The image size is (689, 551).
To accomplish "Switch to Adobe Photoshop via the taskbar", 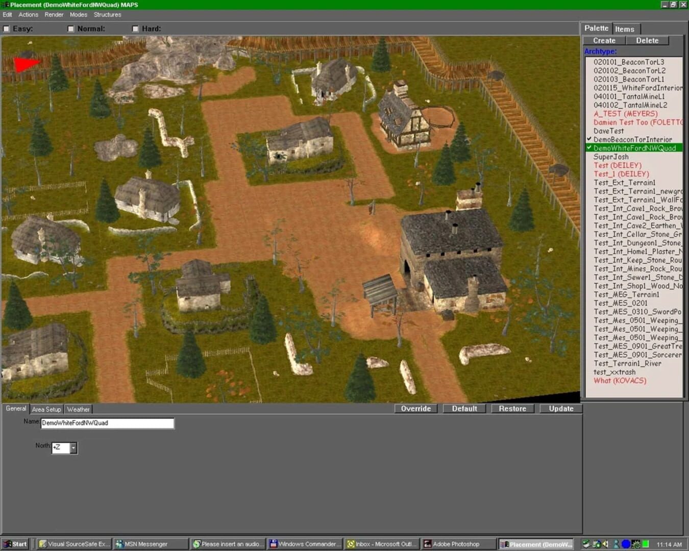I will tap(456, 543).
